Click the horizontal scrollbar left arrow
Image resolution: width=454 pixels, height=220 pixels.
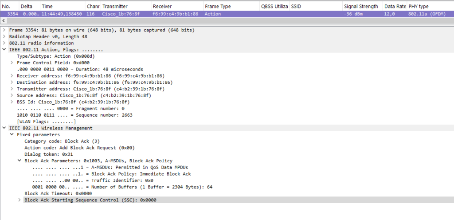(4, 20)
